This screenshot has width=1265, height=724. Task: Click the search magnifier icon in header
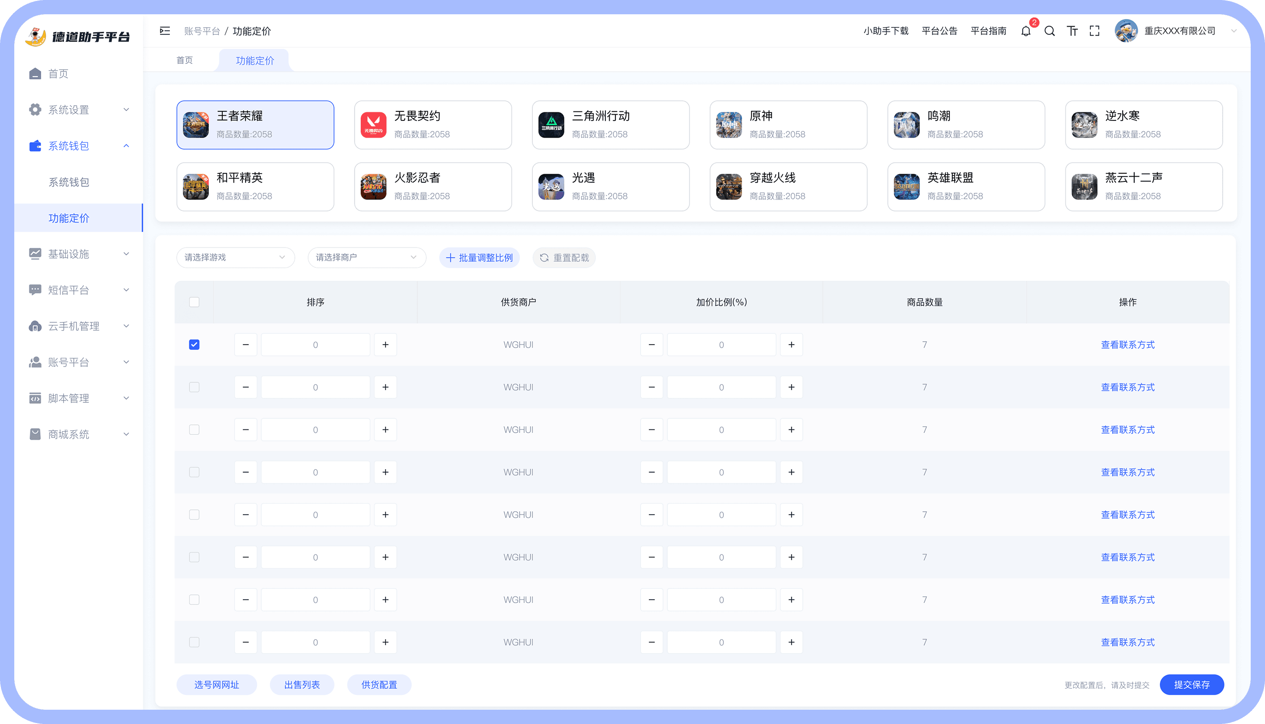[1049, 31]
